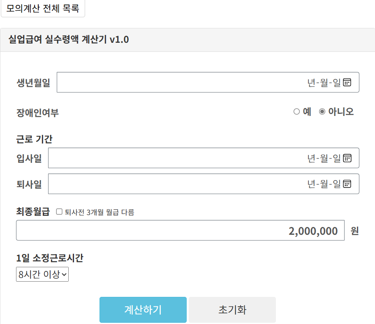Select the 아니오 radio button

coord(322,111)
